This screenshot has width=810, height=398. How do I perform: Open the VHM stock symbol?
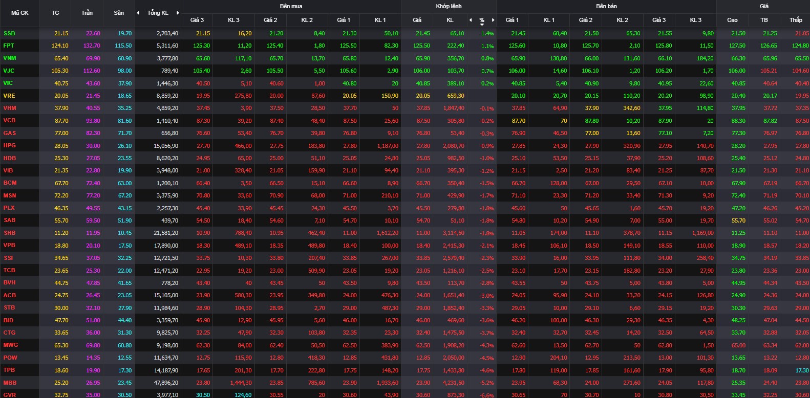tap(10, 108)
